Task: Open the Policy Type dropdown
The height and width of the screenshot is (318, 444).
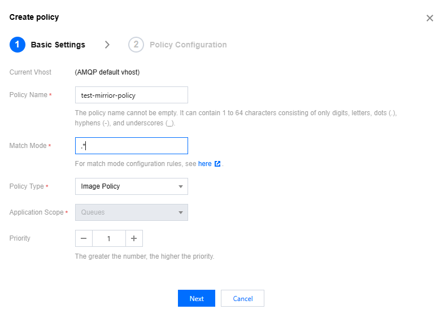Action: [x=131, y=186]
